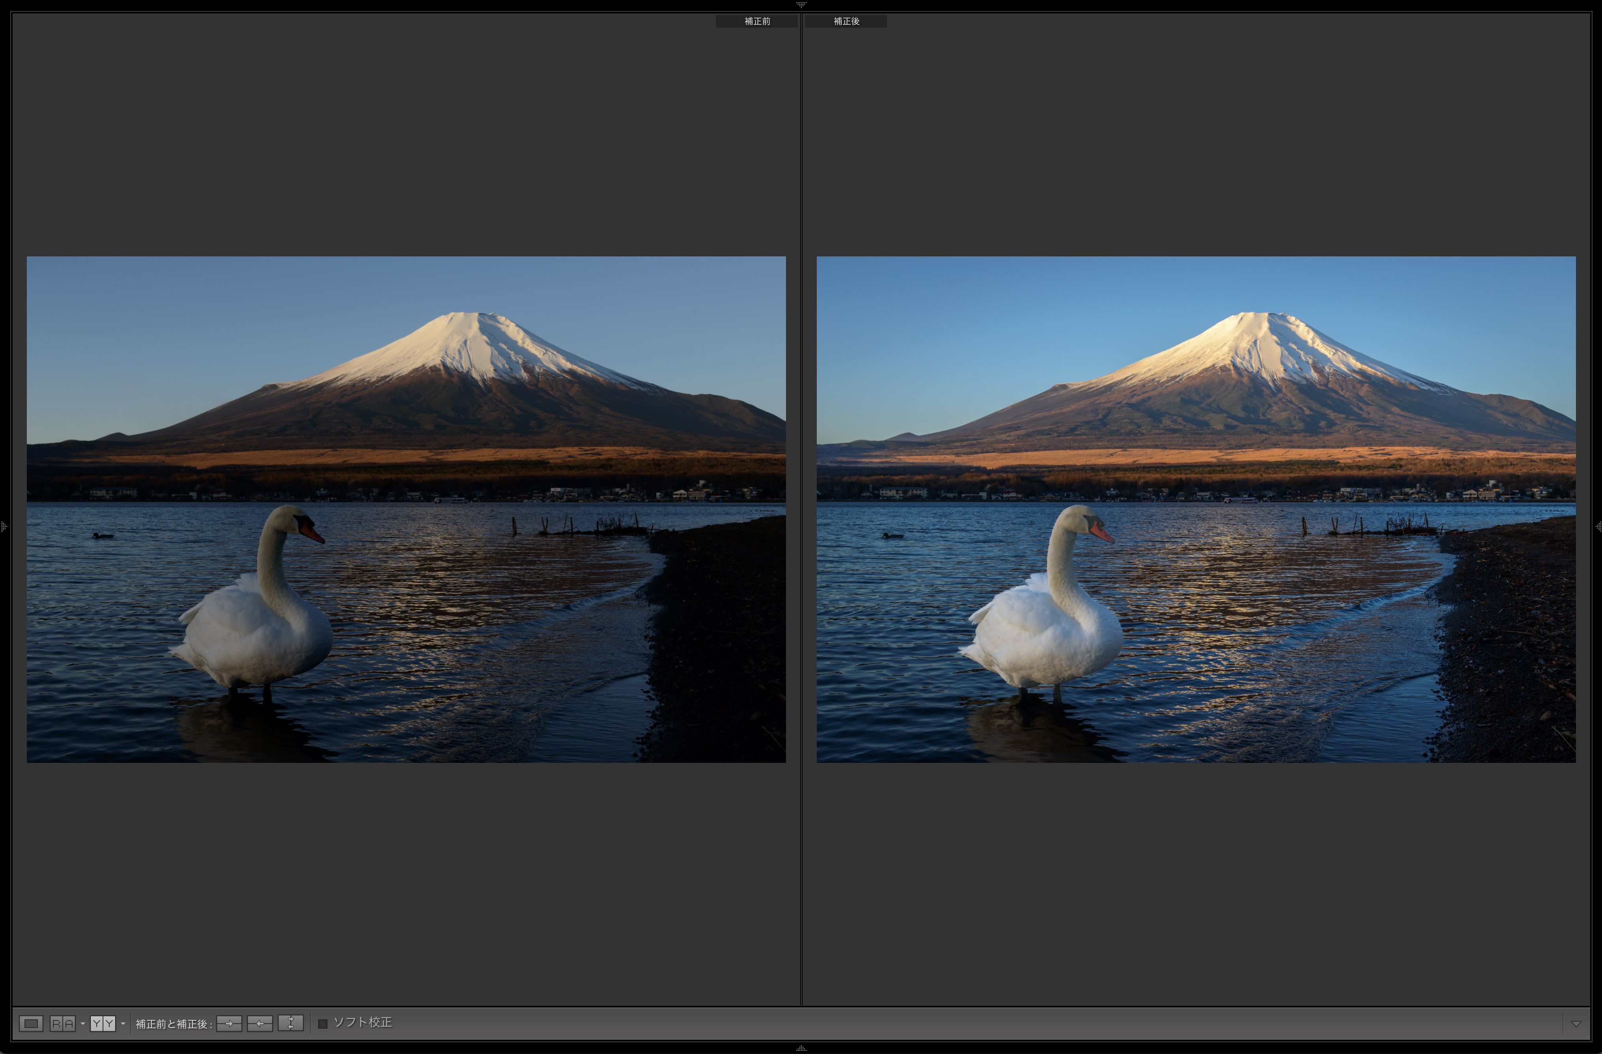Show the top module panel arrow
This screenshot has height=1054, width=1602.
coord(800,4)
